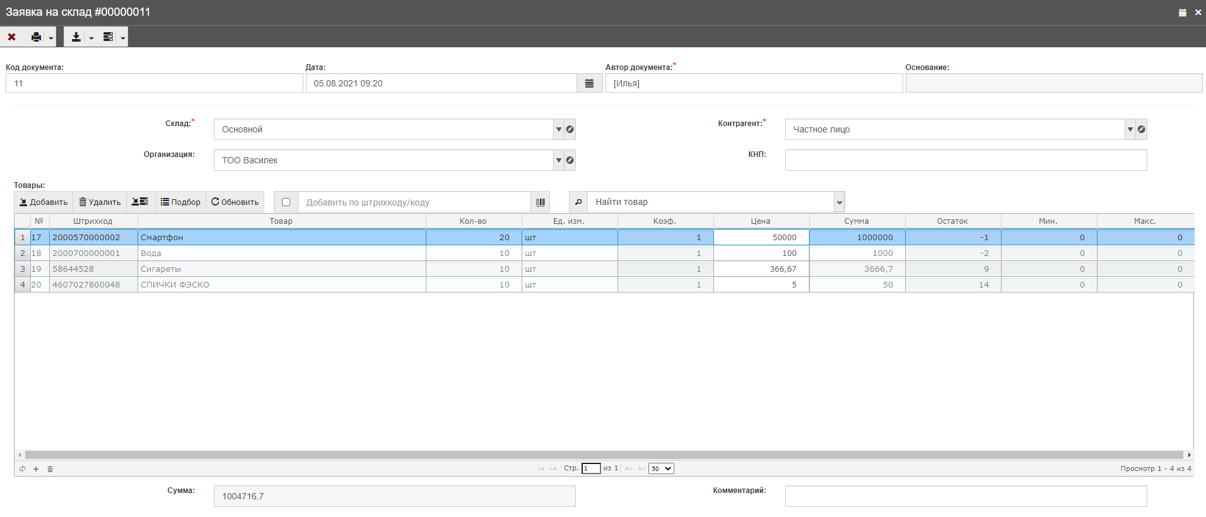
Task: Open the print options dropdown arrow
Action: (51, 38)
